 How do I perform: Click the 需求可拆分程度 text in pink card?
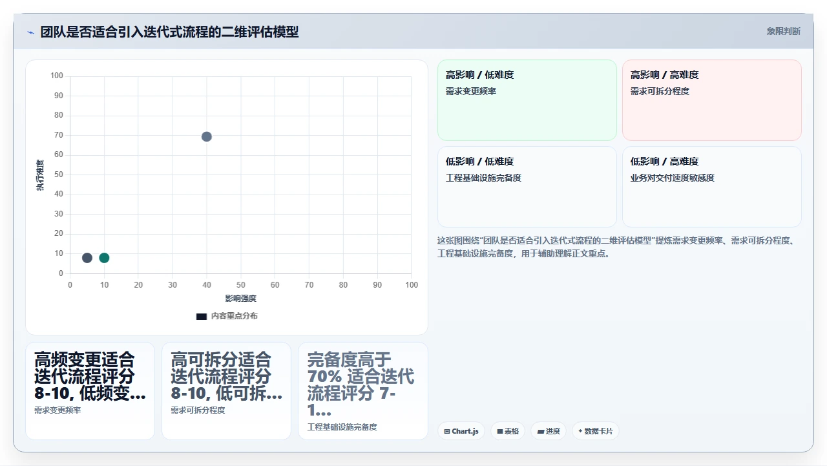pos(660,91)
